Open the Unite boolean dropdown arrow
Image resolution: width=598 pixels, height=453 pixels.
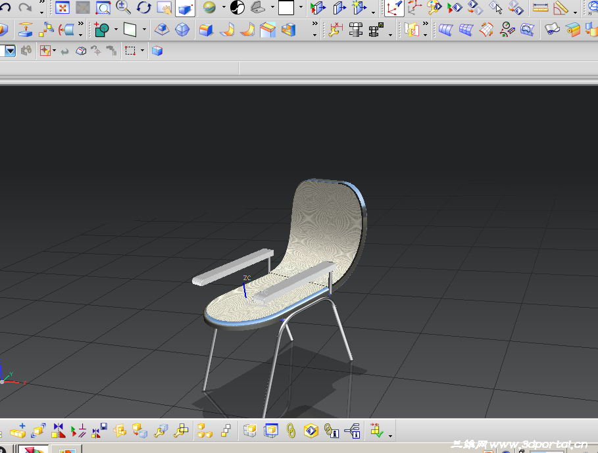click(x=116, y=29)
